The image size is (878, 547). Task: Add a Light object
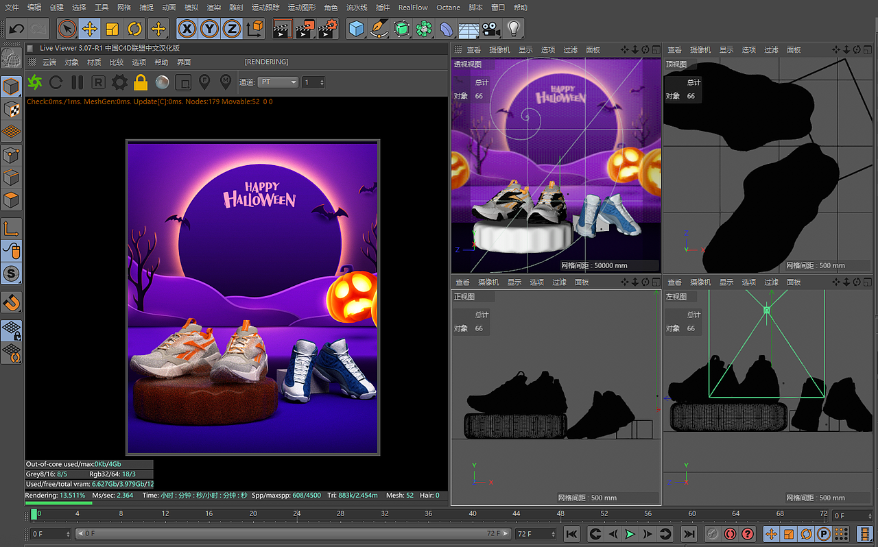click(x=512, y=29)
